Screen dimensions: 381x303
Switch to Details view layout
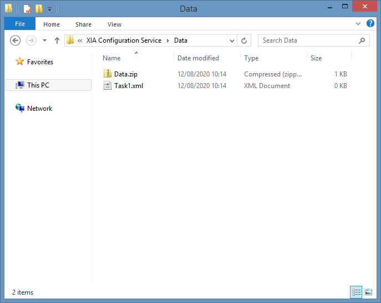pos(356,292)
